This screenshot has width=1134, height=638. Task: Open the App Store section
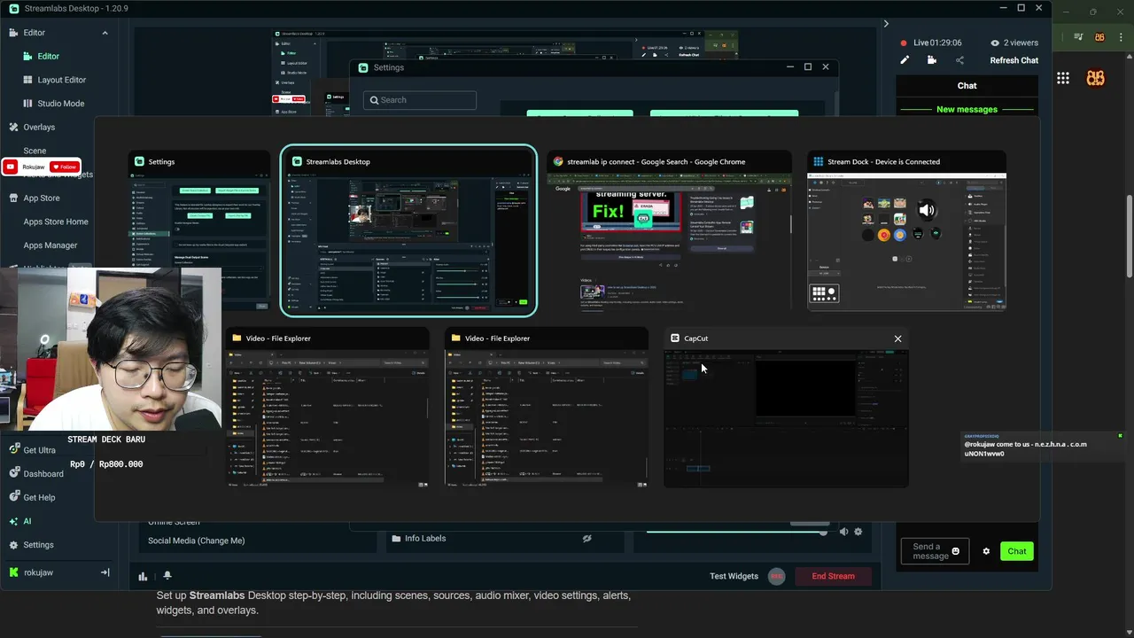pyautogui.click(x=41, y=198)
